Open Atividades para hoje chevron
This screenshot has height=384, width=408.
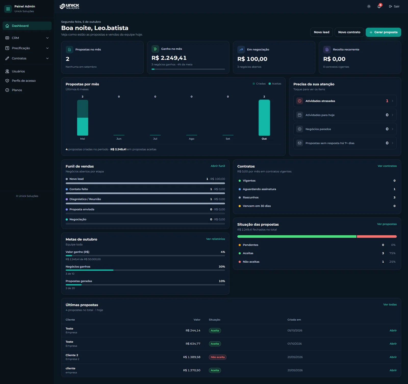pos(392,115)
